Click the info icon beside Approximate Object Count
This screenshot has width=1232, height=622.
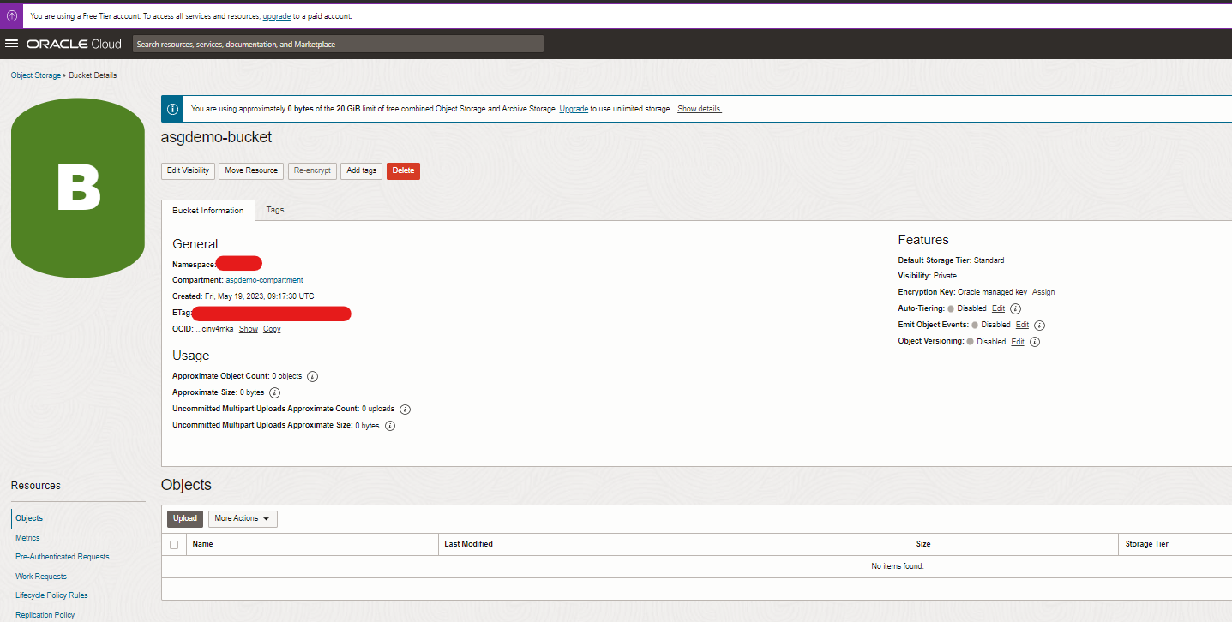click(312, 375)
